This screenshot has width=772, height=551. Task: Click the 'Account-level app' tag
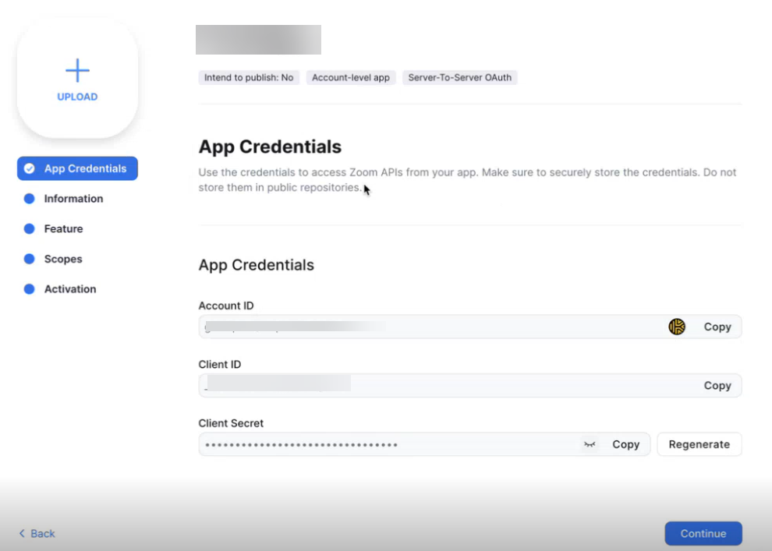(x=351, y=77)
